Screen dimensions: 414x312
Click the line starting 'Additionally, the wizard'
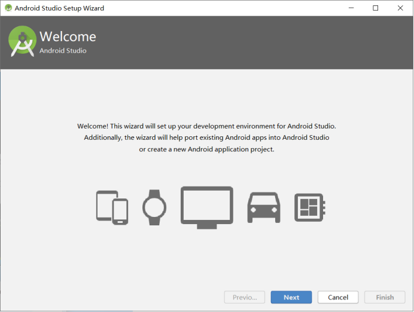[207, 137]
